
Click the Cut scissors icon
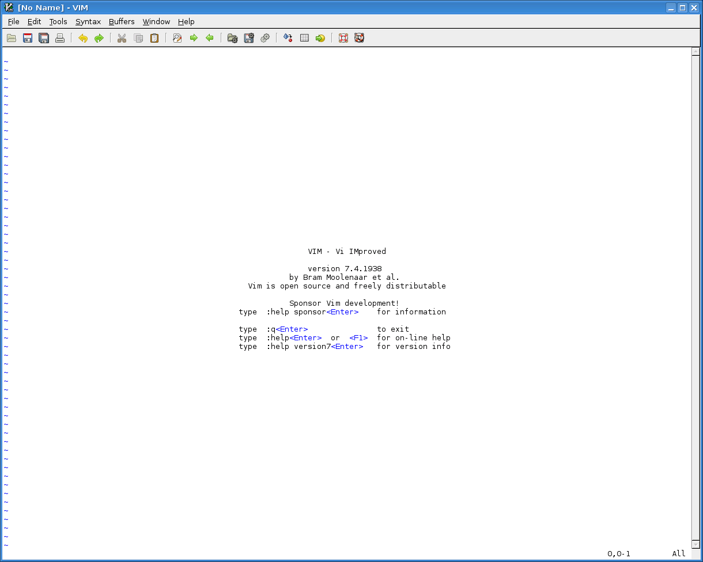tap(122, 38)
